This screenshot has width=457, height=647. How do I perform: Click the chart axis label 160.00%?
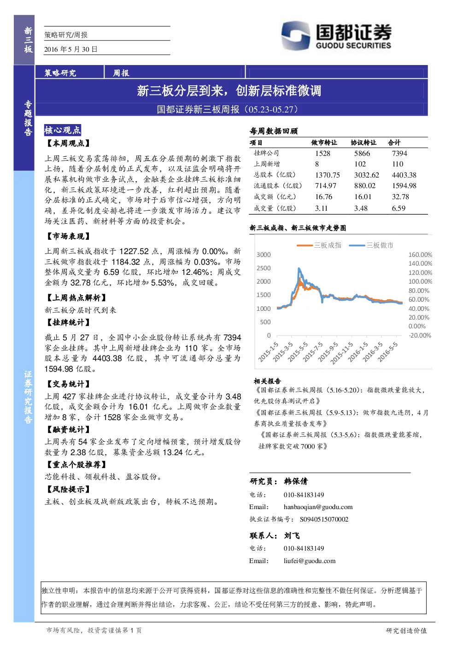pos(420,255)
